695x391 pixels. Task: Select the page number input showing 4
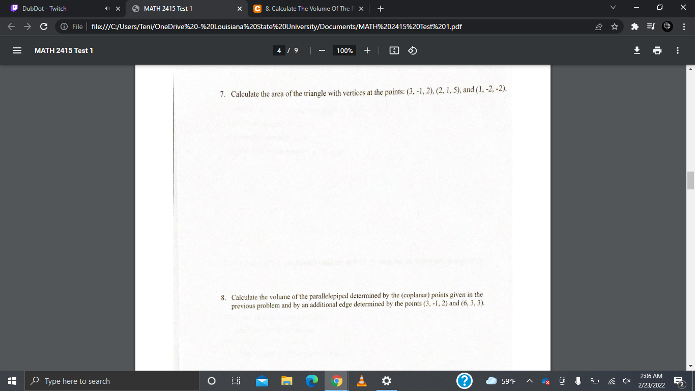pyautogui.click(x=279, y=50)
